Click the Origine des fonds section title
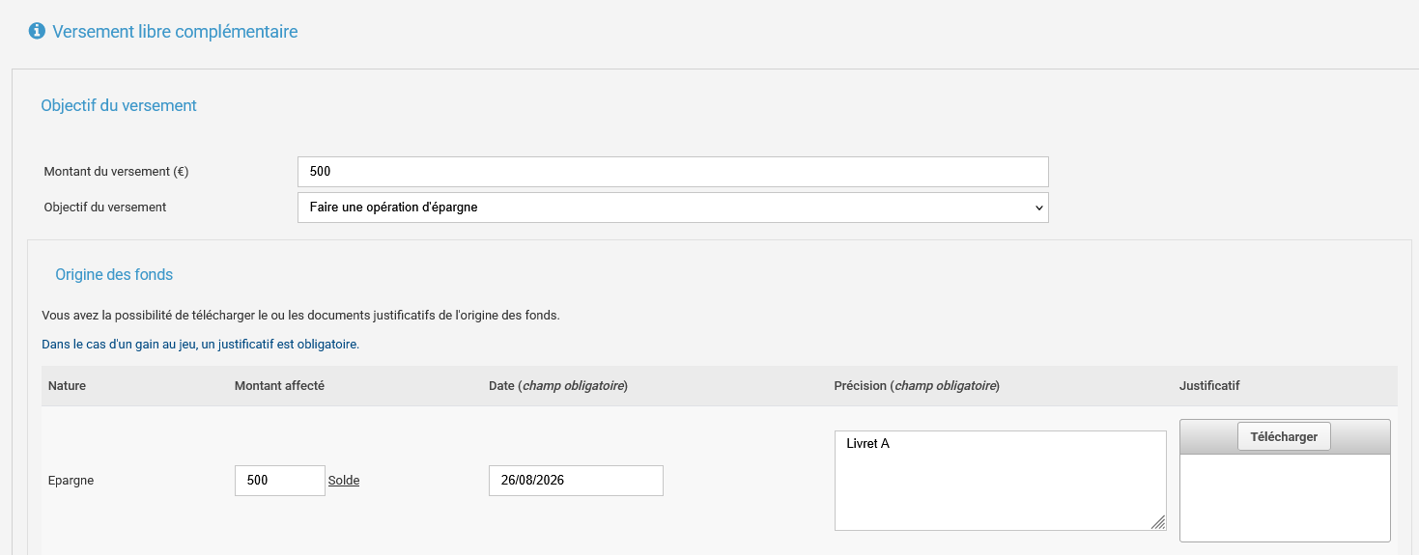Image resolution: width=1419 pixels, height=555 pixels. (x=114, y=275)
